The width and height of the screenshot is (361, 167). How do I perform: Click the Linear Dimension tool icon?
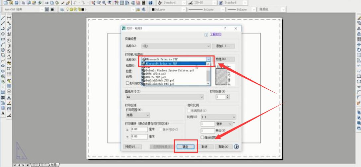[x=9, y=18]
